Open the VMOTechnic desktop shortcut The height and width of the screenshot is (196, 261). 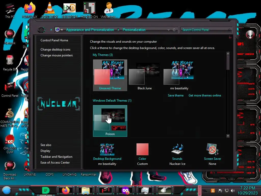[109, 10]
